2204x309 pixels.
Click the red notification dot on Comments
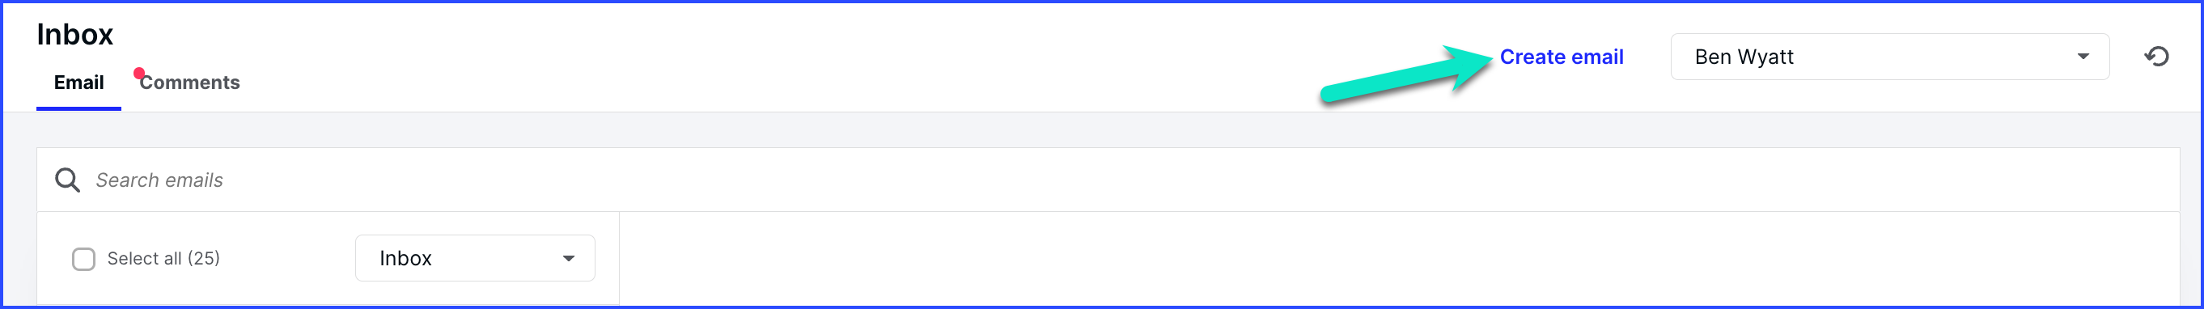(138, 74)
